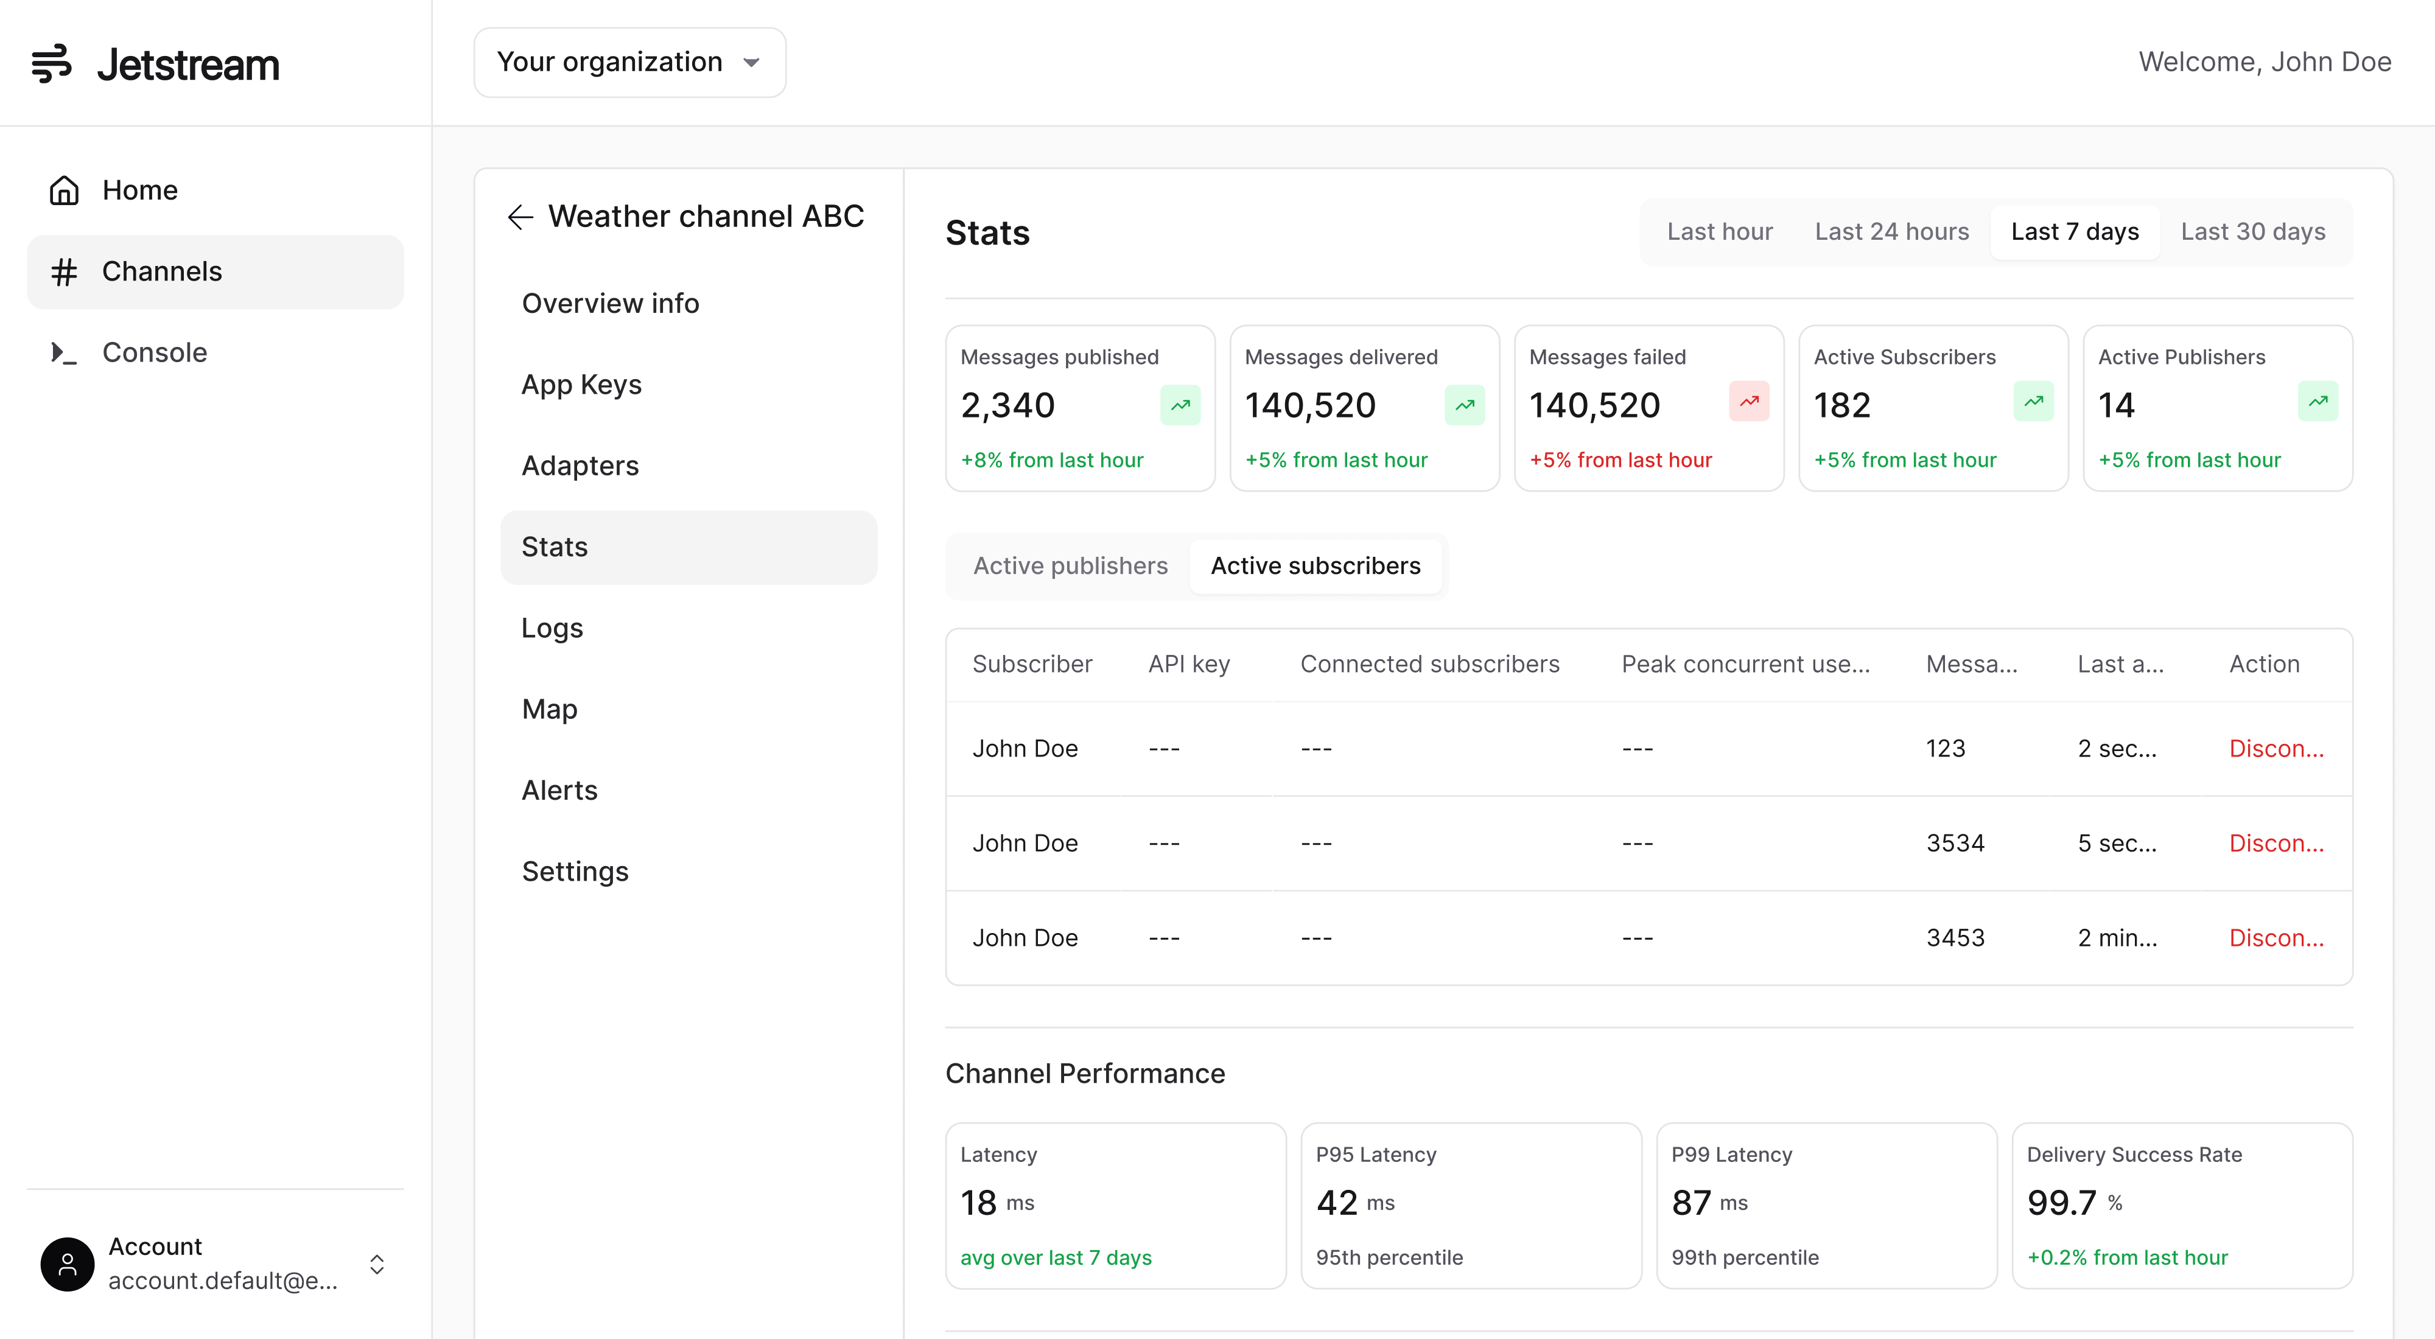Click back arrow beside Weather channel ABC

[520, 217]
